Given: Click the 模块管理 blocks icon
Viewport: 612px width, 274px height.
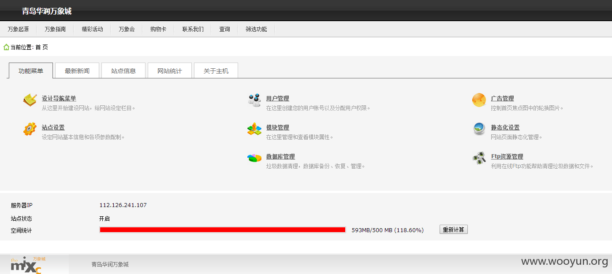Looking at the screenshot, I should point(254,129).
